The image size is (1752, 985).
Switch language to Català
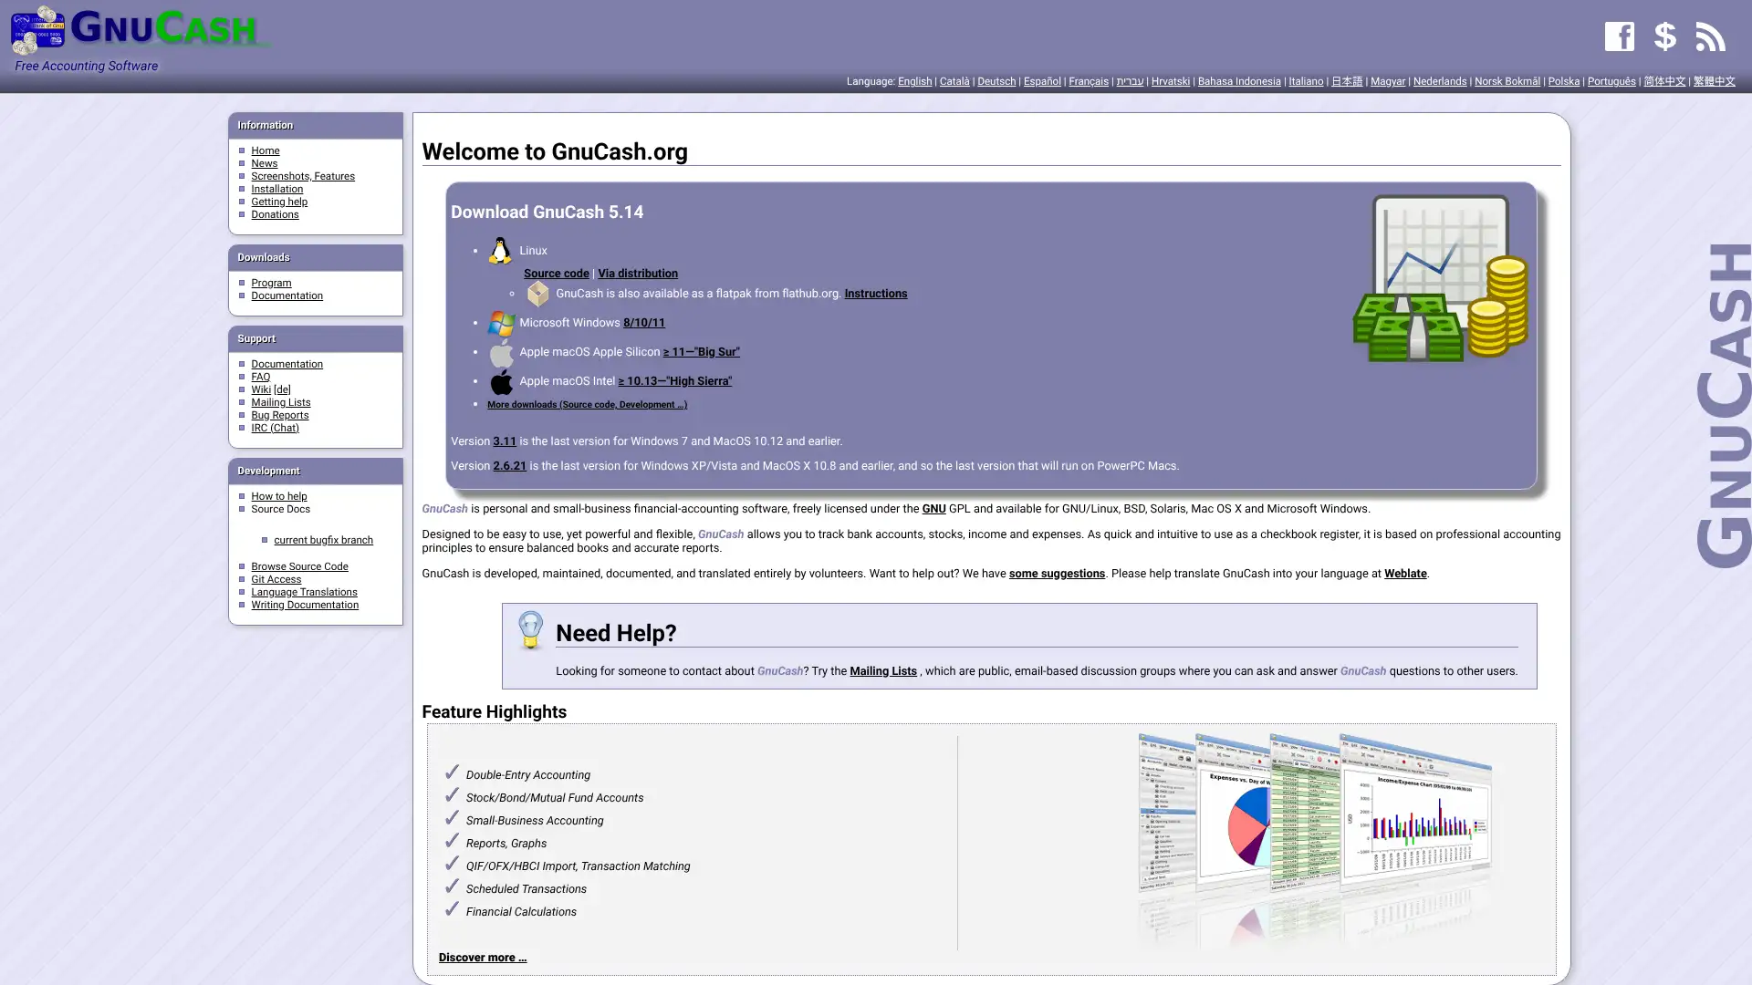tap(954, 82)
